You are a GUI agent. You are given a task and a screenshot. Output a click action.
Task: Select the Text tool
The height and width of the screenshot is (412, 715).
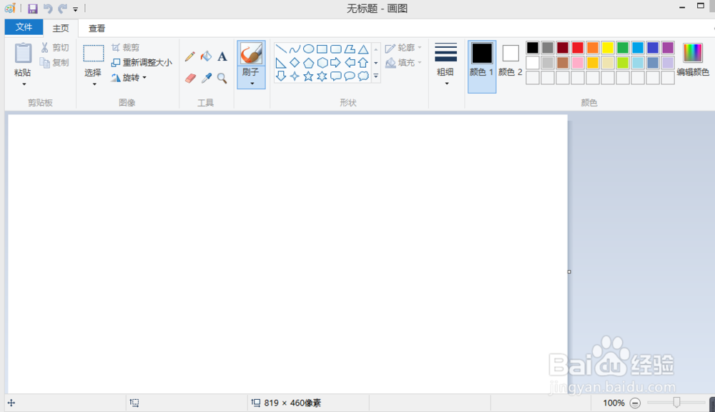coord(222,56)
